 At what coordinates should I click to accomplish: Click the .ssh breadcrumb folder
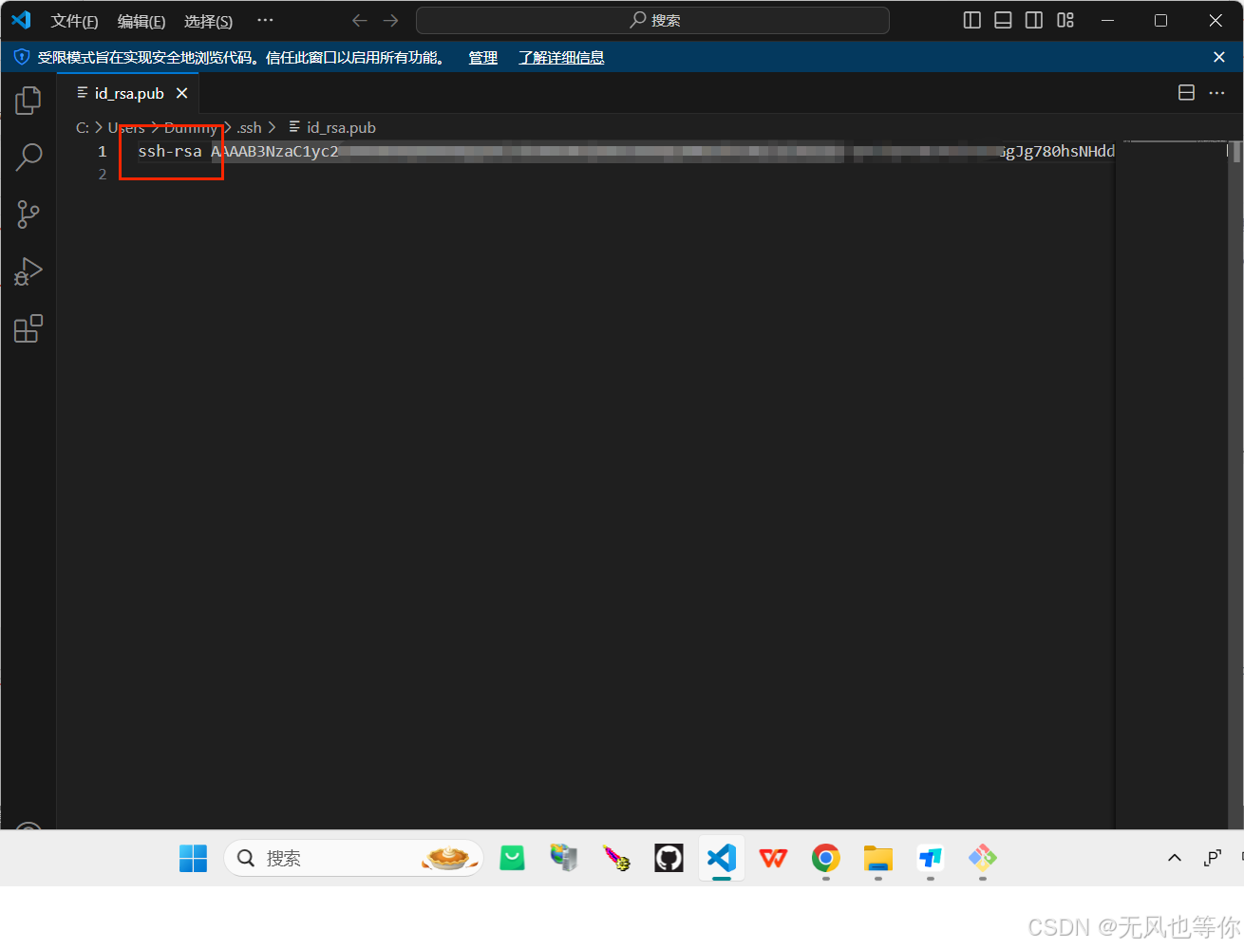(x=249, y=127)
